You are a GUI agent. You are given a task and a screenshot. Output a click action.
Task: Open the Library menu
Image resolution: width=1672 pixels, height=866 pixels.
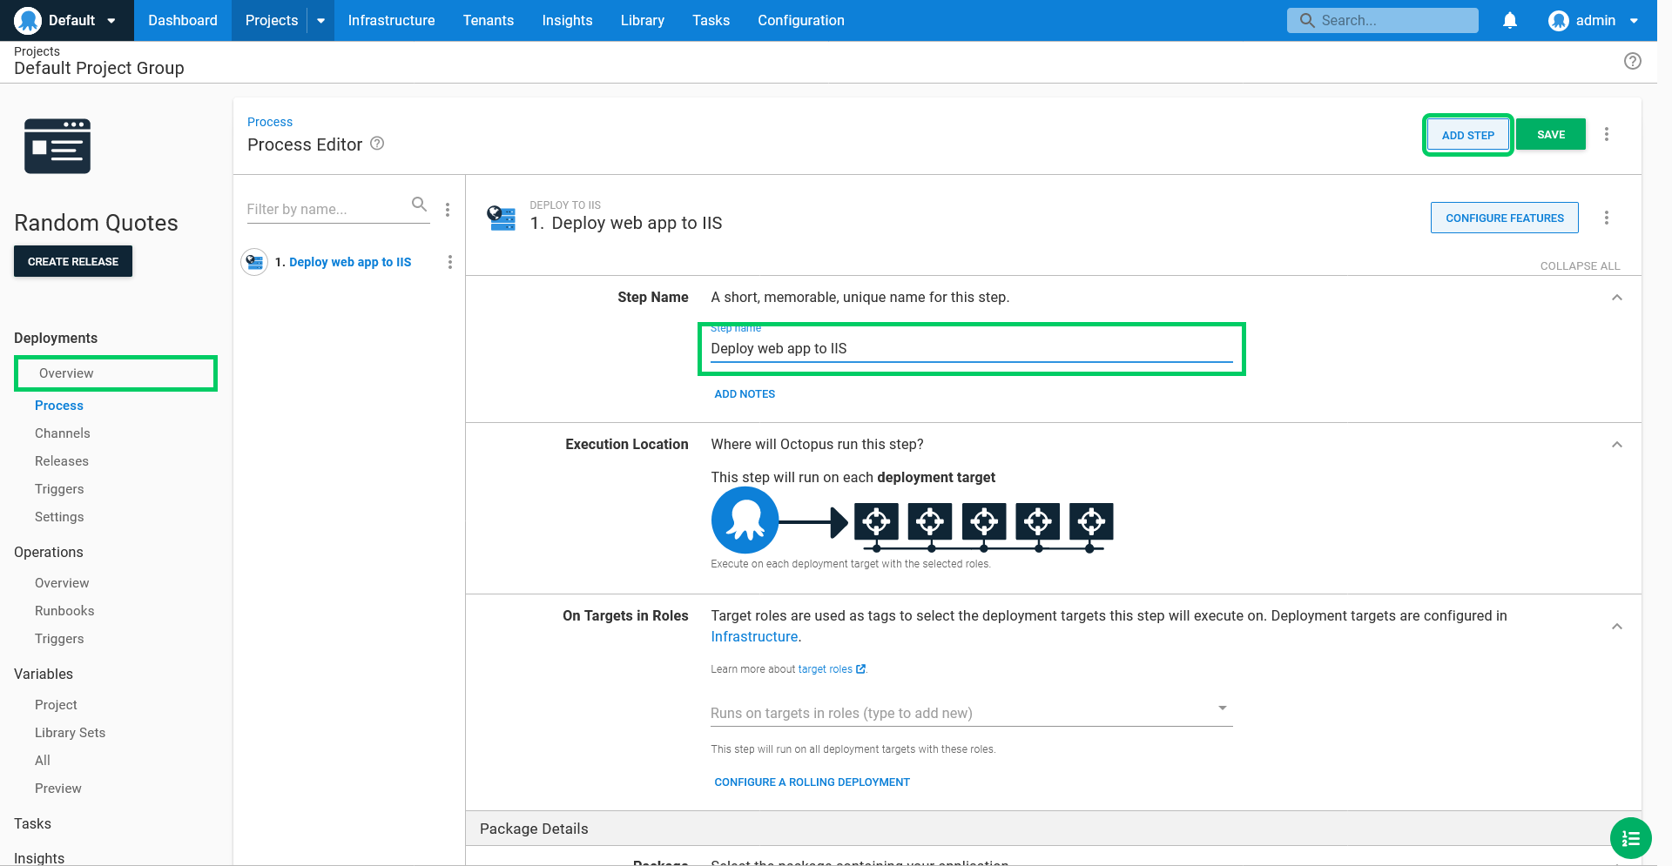pyautogui.click(x=643, y=20)
